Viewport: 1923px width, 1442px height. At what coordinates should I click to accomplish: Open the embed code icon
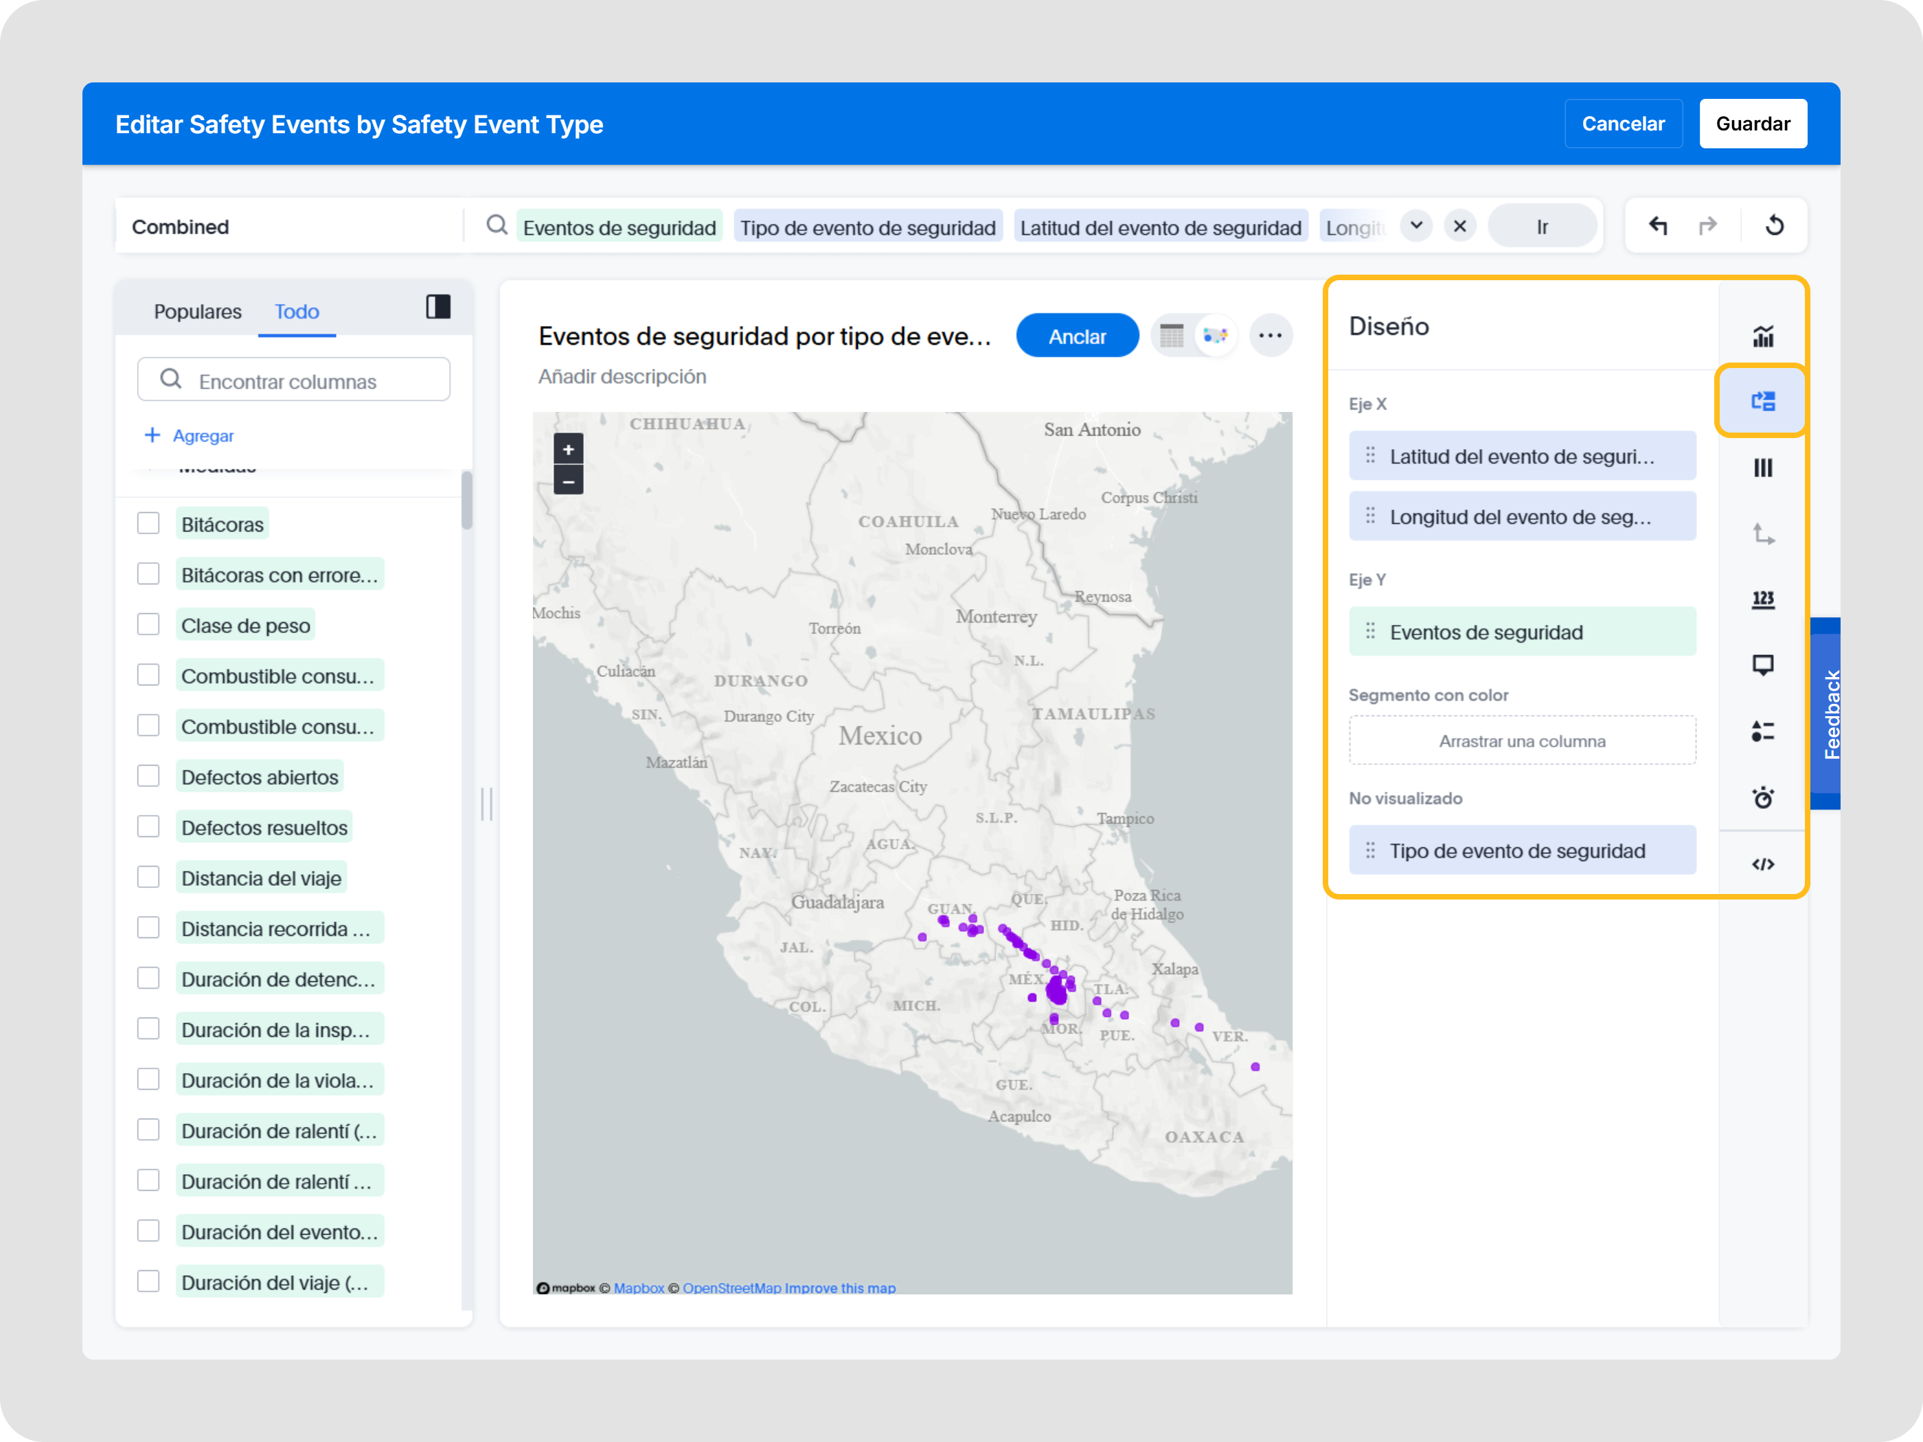[x=1762, y=864]
